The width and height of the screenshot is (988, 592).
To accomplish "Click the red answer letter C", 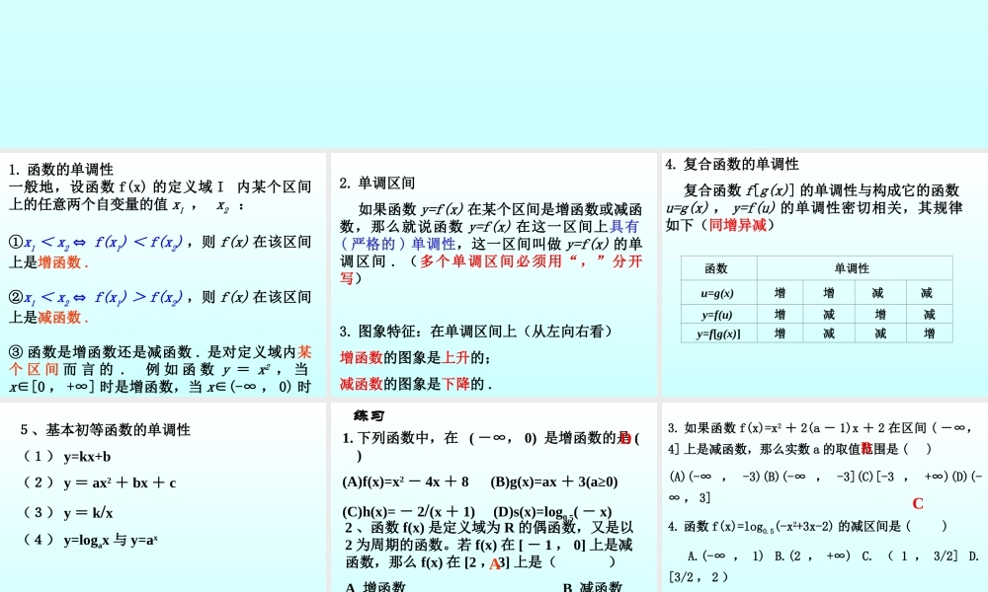I will [x=918, y=503].
